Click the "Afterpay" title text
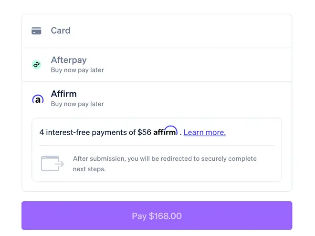Image resolution: width=315 pixels, height=236 pixels. pyautogui.click(x=69, y=60)
